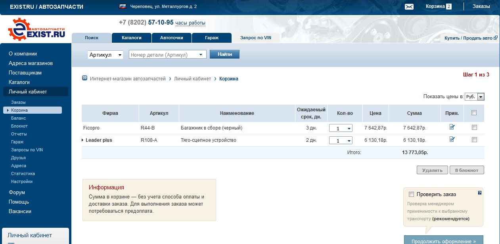The image size is (500, 244).
Task: Click the blue double-arrow breadcrumb icon
Action: coord(84,78)
